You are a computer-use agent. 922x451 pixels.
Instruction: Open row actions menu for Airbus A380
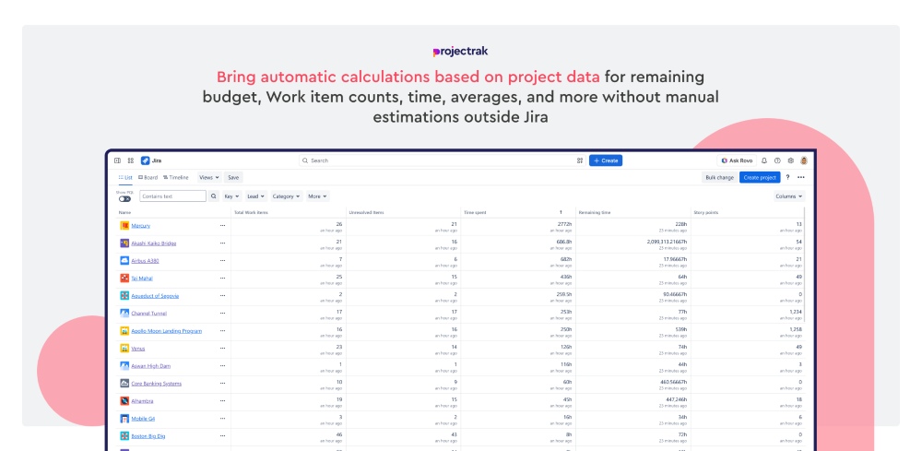[222, 260]
